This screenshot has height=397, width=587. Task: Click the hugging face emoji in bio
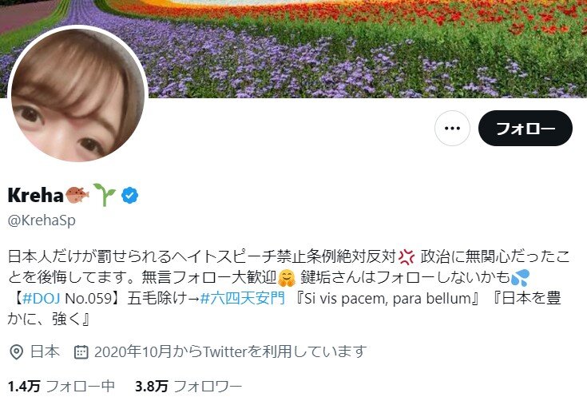(x=287, y=278)
